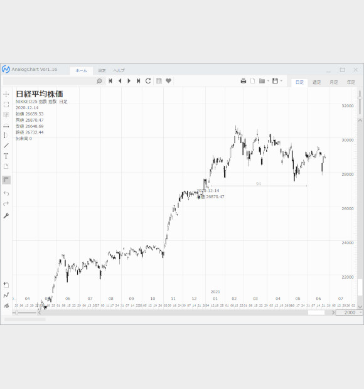Switch to the 週足 weekly tab
The image size is (364, 389).
tap(316, 82)
